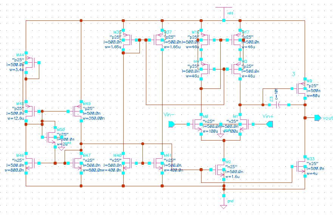Viewport: 333px width, 215px height.
Task: Click the "w=1.6u" width label of M2
Action: pyautogui.click(x=232, y=176)
